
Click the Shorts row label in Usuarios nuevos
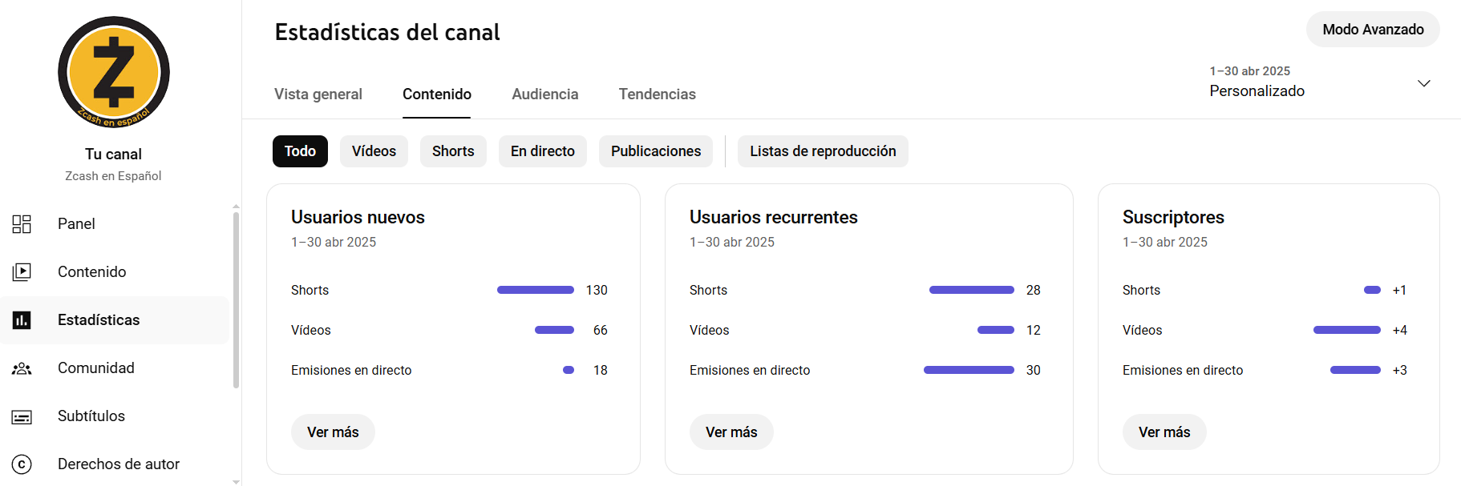pyautogui.click(x=310, y=290)
